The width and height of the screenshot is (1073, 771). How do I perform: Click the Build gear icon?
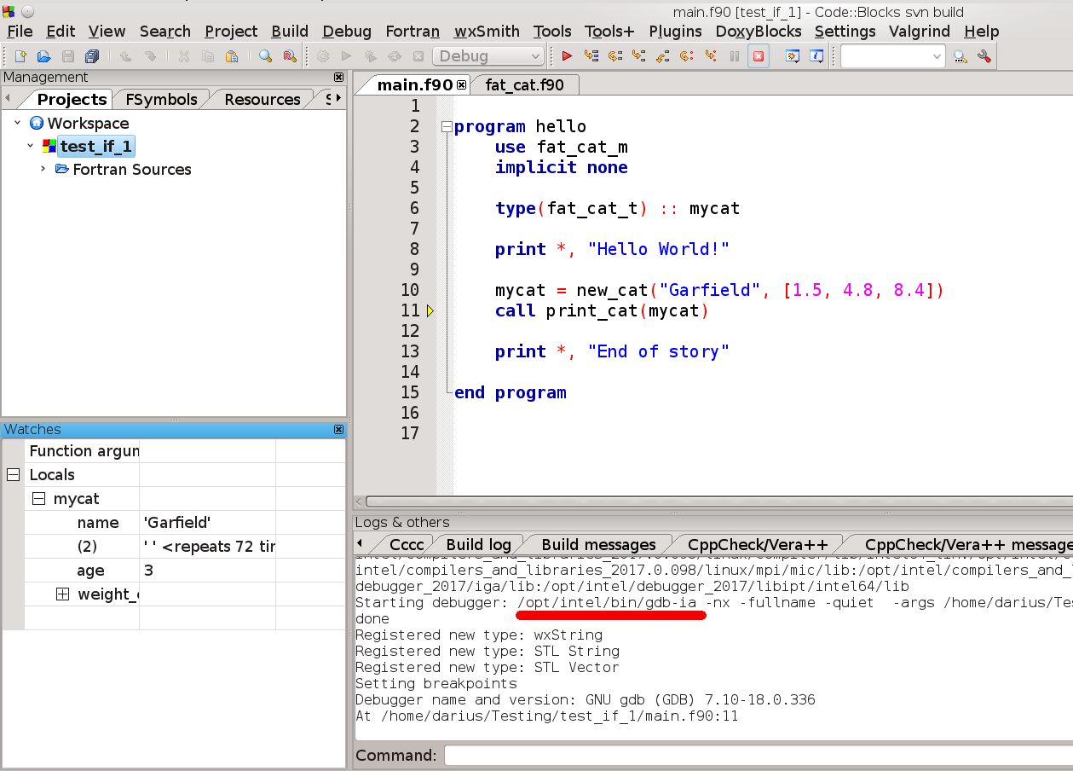coord(323,56)
